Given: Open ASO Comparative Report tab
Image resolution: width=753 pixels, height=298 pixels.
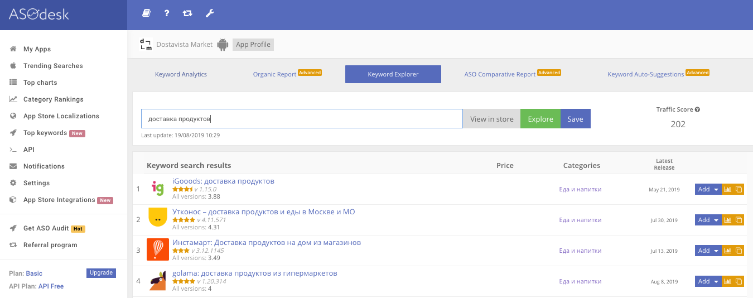Looking at the screenshot, I should (500, 74).
